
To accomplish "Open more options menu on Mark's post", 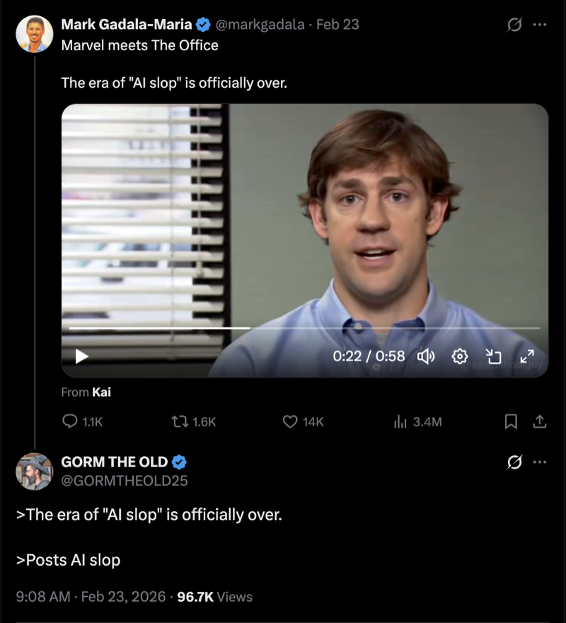I will tap(540, 25).
